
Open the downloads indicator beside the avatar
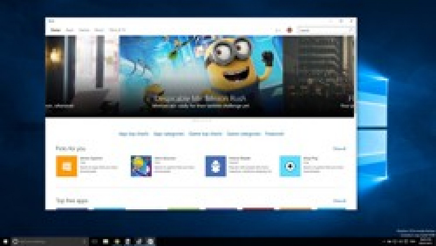pyautogui.click(x=278, y=30)
